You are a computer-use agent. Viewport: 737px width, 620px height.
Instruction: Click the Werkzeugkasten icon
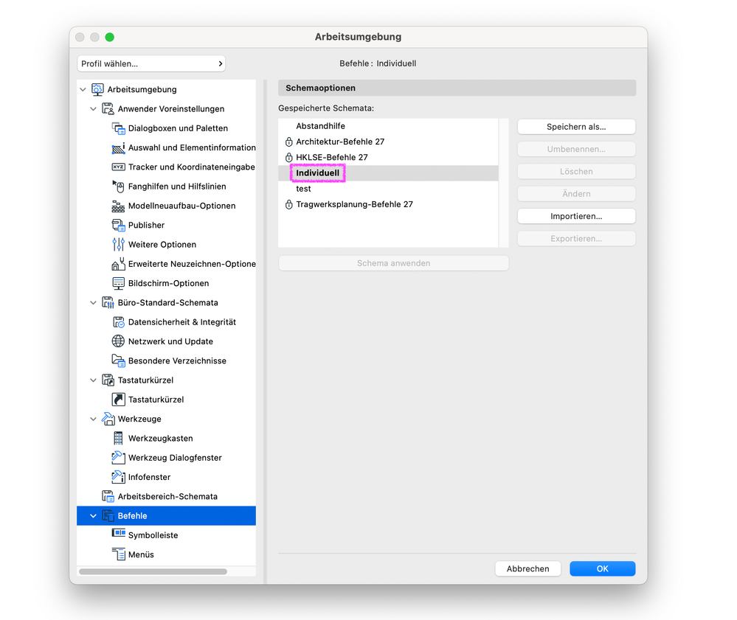coord(119,438)
